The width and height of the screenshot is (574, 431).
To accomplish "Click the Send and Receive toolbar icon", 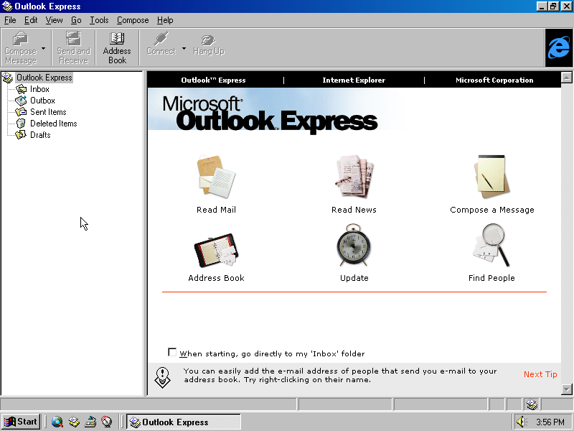I will 73,38.
